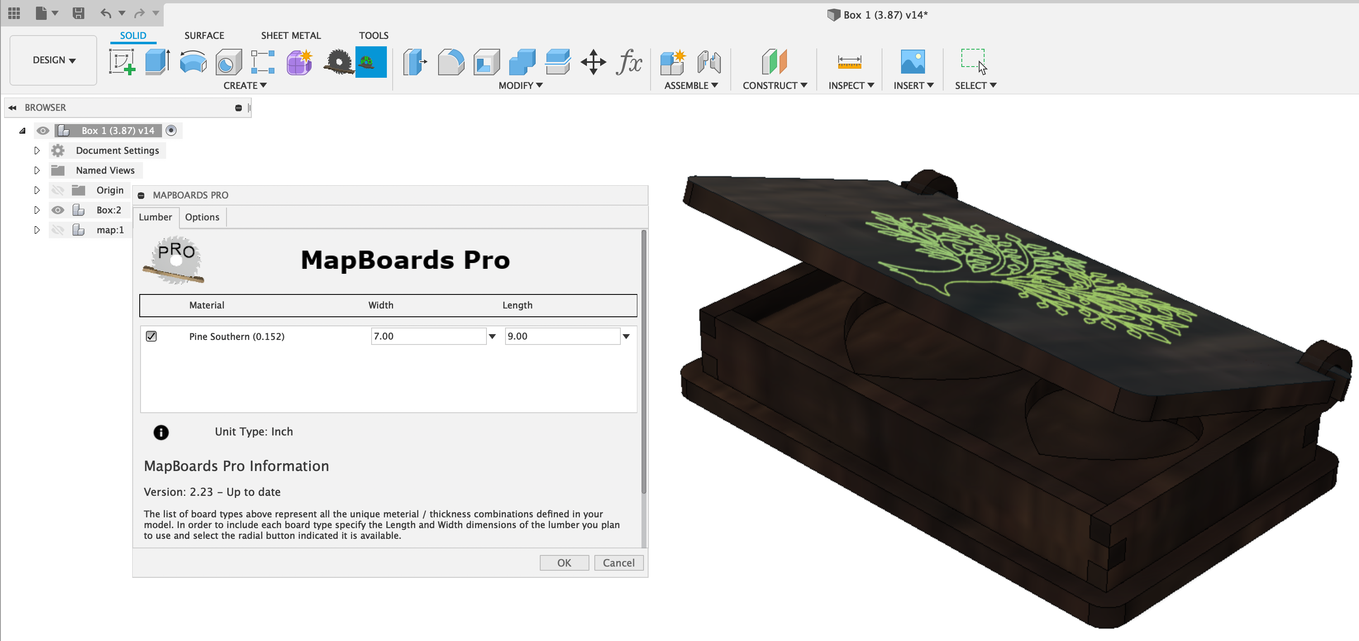Image resolution: width=1359 pixels, height=641 pixels.
Task: Open the Options tab
Action: pyautogui.click(x=202, y=217)
